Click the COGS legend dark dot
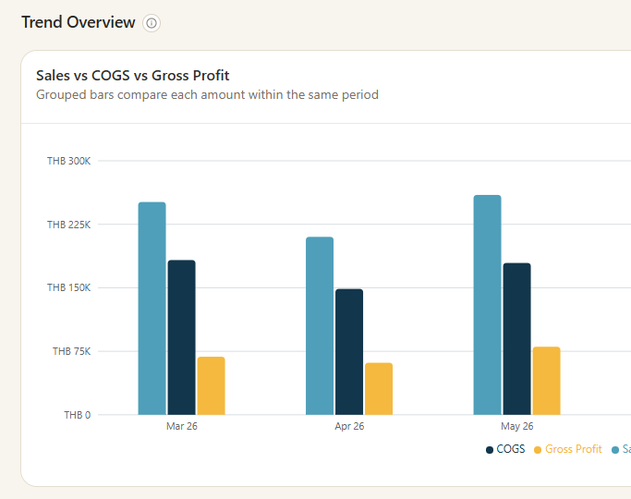The width and height of the screenshot is (631, 499). pos(490,450)
